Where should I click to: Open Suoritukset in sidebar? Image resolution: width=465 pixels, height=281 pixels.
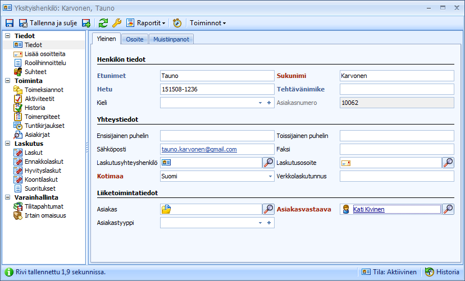tap(34, 188)
